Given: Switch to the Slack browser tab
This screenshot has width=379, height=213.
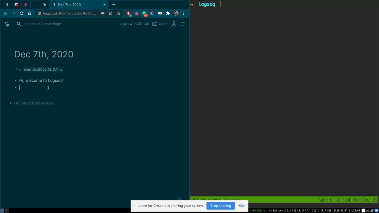Looking at the screenshot, I should (26, 4).
